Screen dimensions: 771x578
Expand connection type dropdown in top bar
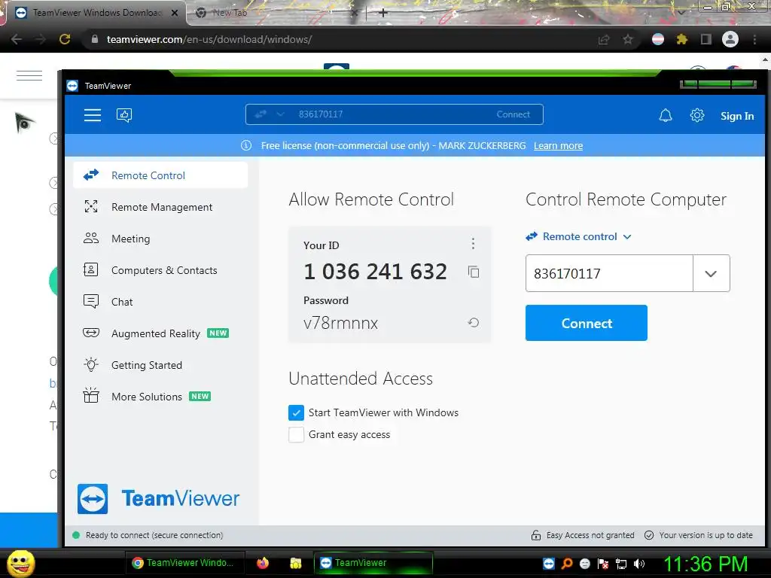280,114
